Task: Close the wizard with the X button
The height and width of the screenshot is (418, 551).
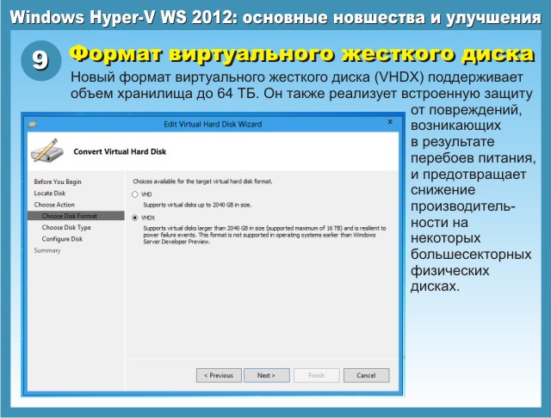Action: pyautogui.click(x=390, y=122)
